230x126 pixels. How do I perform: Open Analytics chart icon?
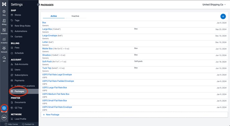click(x=4, y=41)
